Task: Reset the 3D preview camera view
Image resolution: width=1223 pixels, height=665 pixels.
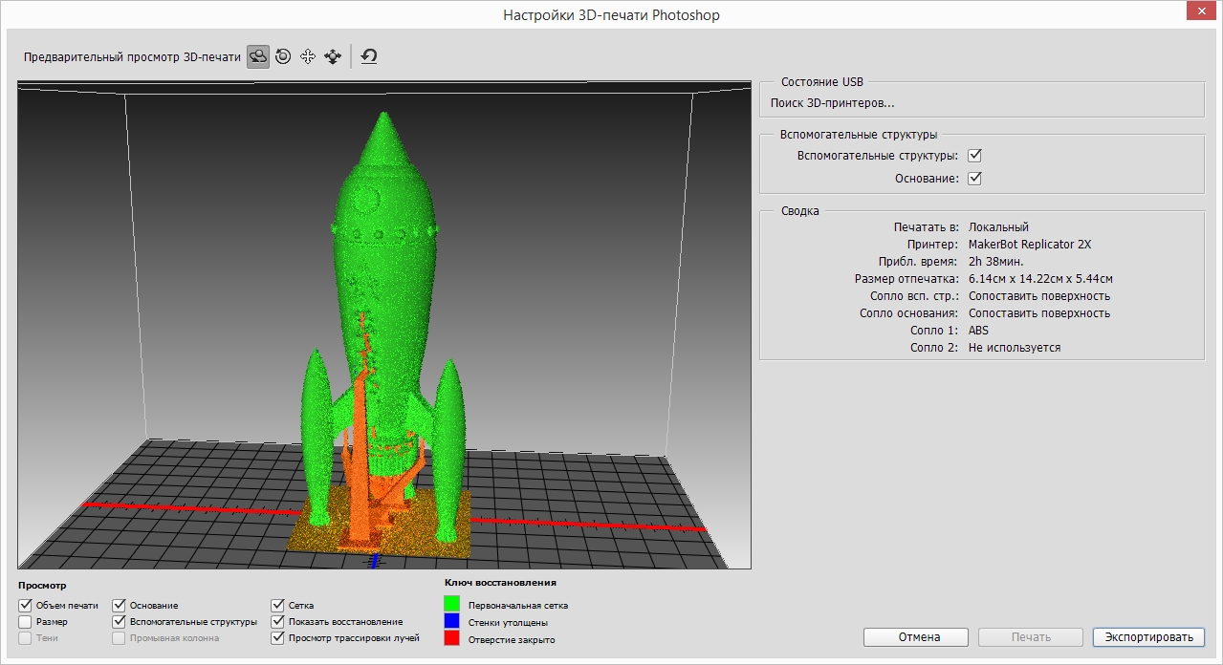Action: (x=369, y=57)
